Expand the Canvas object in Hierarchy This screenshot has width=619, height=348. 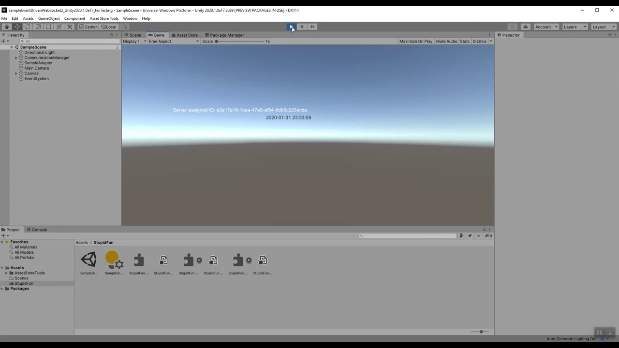(x=16, y=73)
